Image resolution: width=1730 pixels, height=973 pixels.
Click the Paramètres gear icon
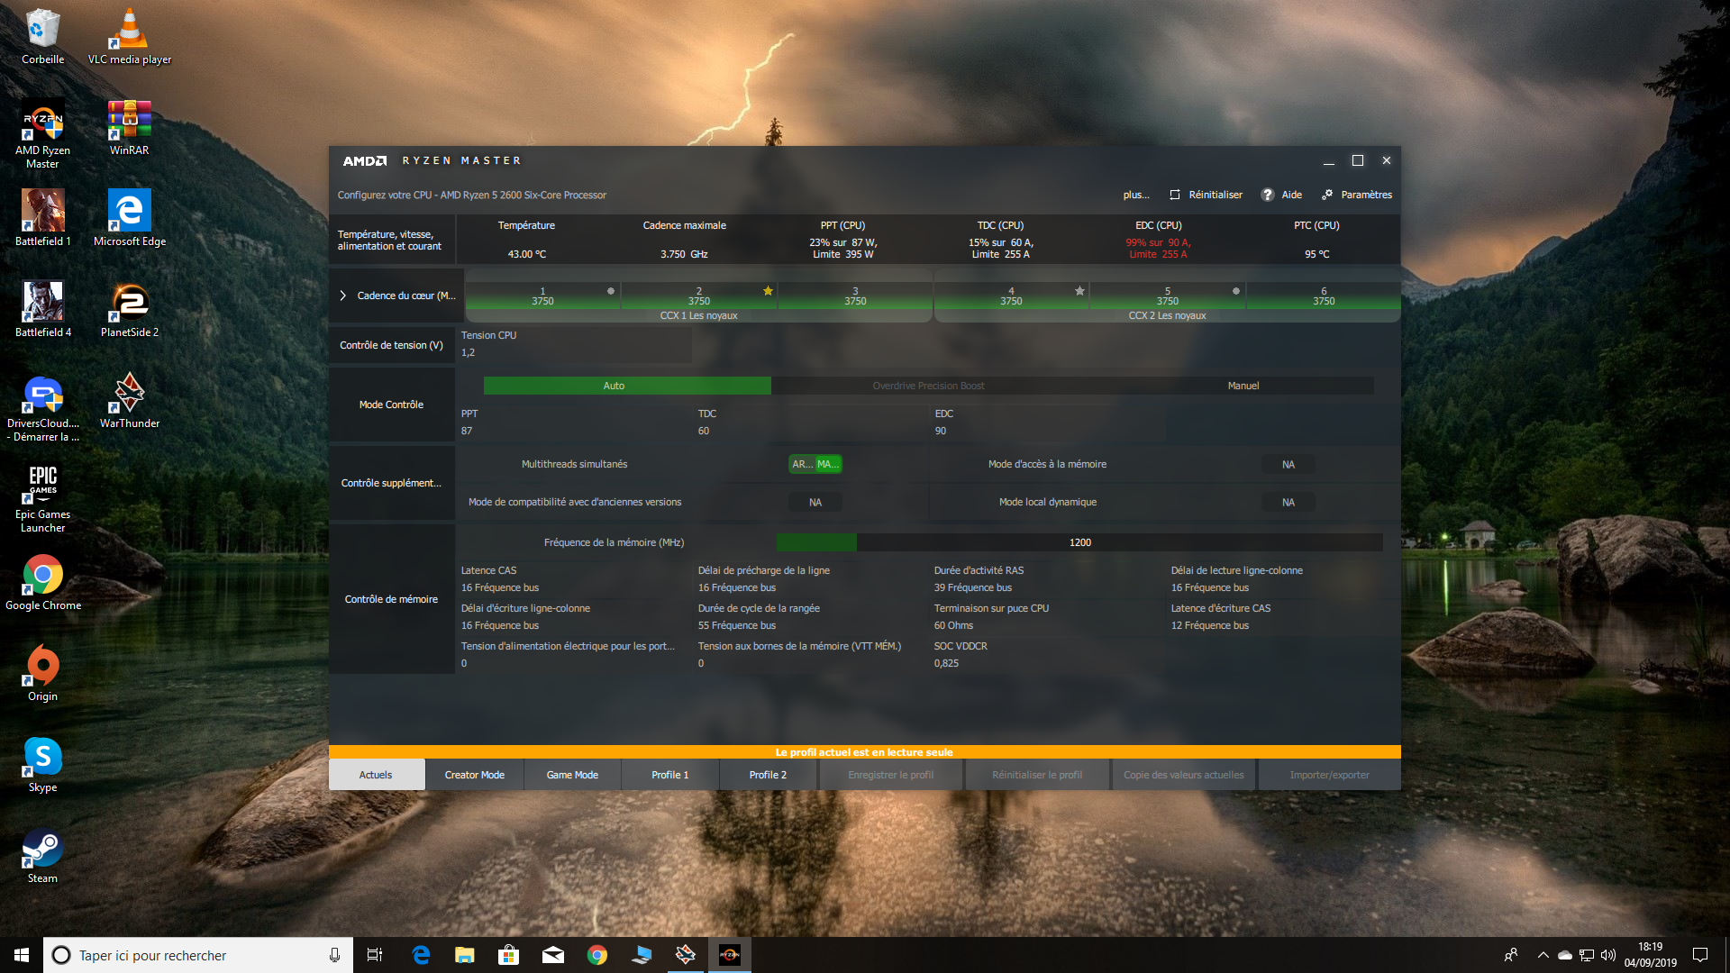(x=1327, y=195)
